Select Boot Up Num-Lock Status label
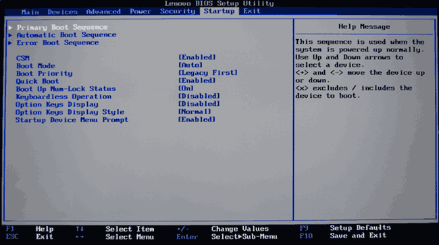This screenshot has height=245, width=439. click(x=66, y=89)
